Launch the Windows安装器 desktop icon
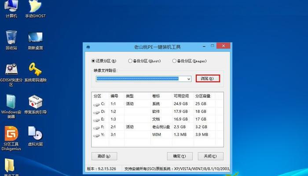This screenshot has width=308, height=176. coord(11,106)
